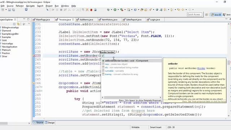Click the New file toolbar icon
Viewport: 231px width, 130px height.
point(3,10)
